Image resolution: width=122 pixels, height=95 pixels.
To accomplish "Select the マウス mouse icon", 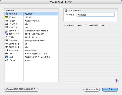I will 7,37.
